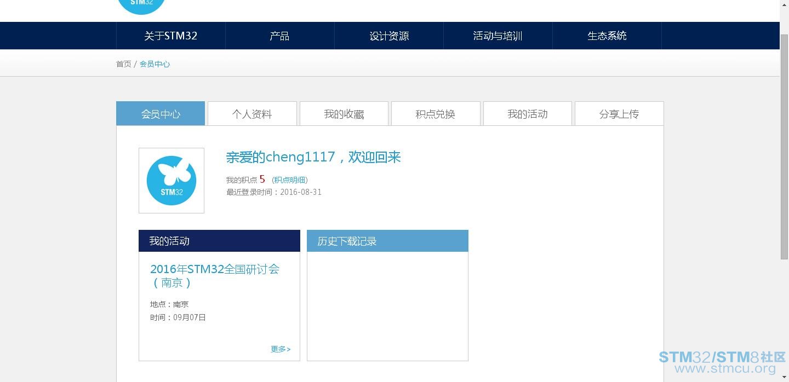Click the page vertical scrollbar thumb
This screenshot has height=382, width=789.
point(784,147)
